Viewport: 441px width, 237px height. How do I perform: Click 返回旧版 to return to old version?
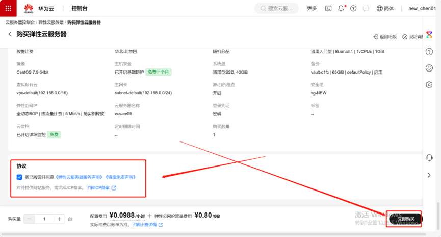pyautogui.click(x=385, y=37)
